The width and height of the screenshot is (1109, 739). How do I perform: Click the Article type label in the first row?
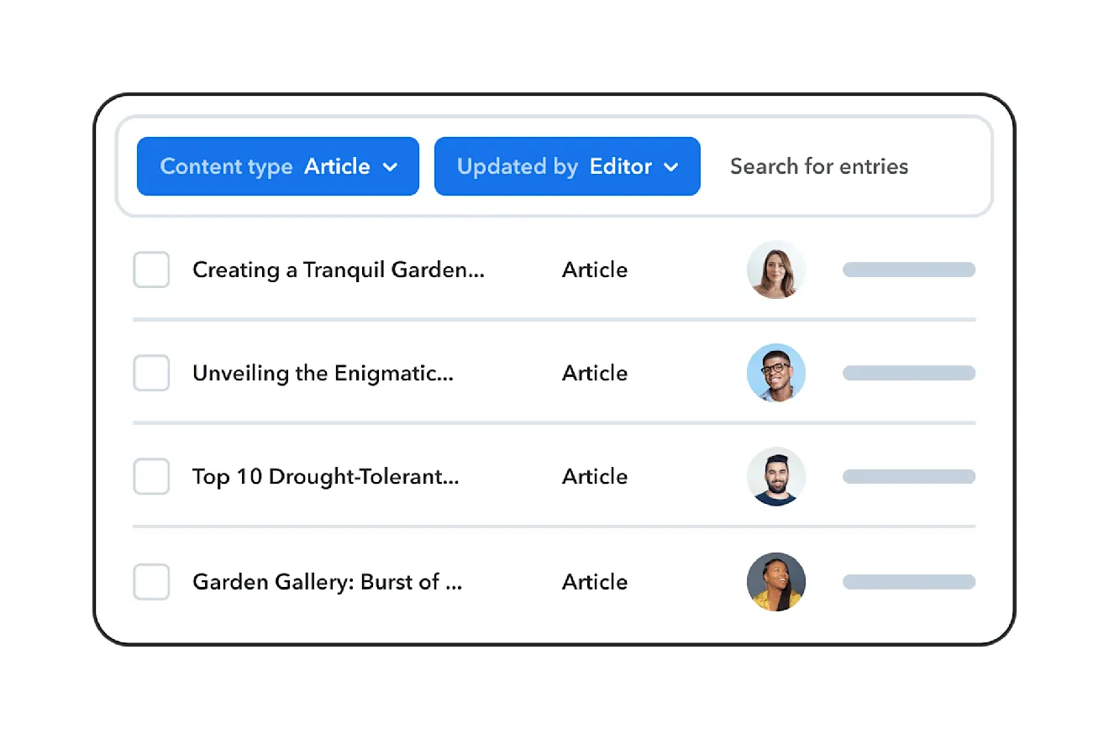click(595, 270)
